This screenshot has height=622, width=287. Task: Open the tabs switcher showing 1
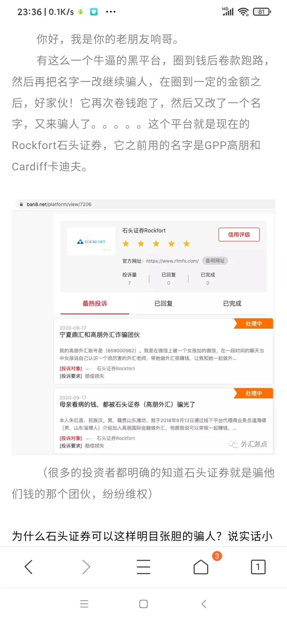[258, 567]
